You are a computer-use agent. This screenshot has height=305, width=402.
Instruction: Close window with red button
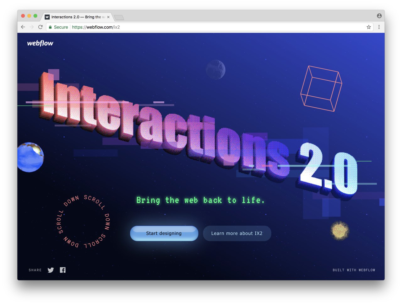click(23, 16)
